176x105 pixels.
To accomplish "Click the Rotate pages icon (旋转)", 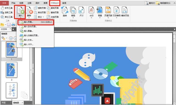I will 65,10.
